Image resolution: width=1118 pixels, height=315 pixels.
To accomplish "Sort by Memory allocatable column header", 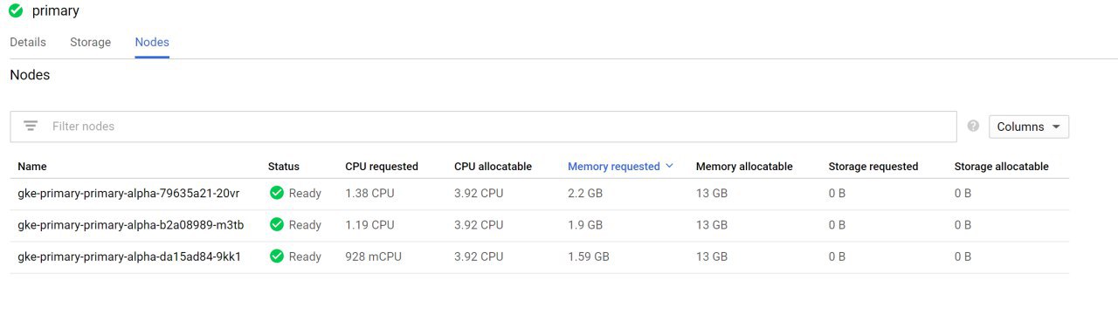I will coord(744,166).
